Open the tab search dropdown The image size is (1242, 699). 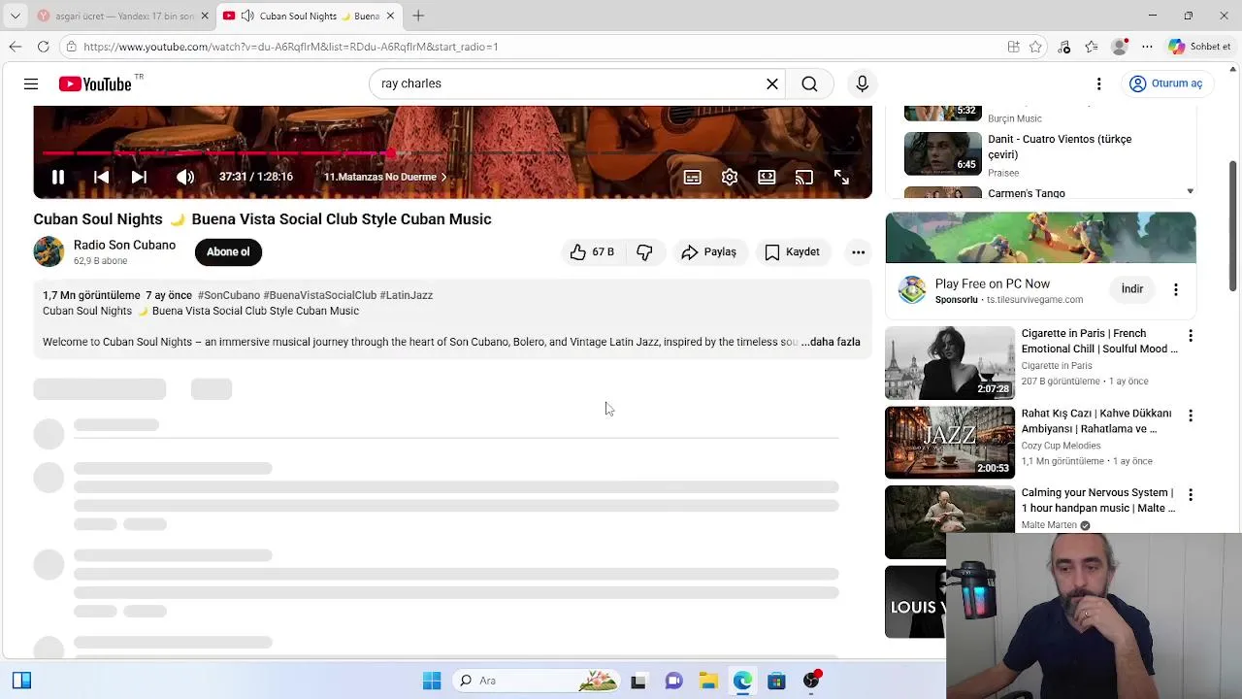point(15,16)
